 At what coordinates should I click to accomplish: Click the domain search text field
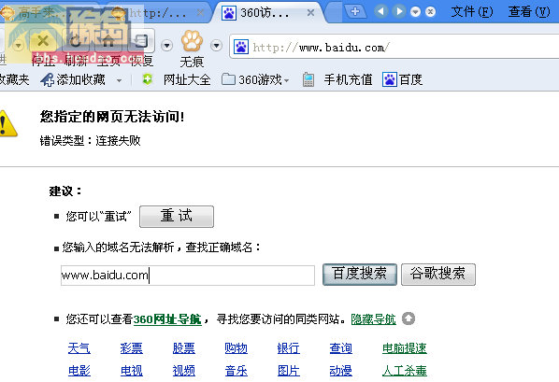click(x=188, y=276)
